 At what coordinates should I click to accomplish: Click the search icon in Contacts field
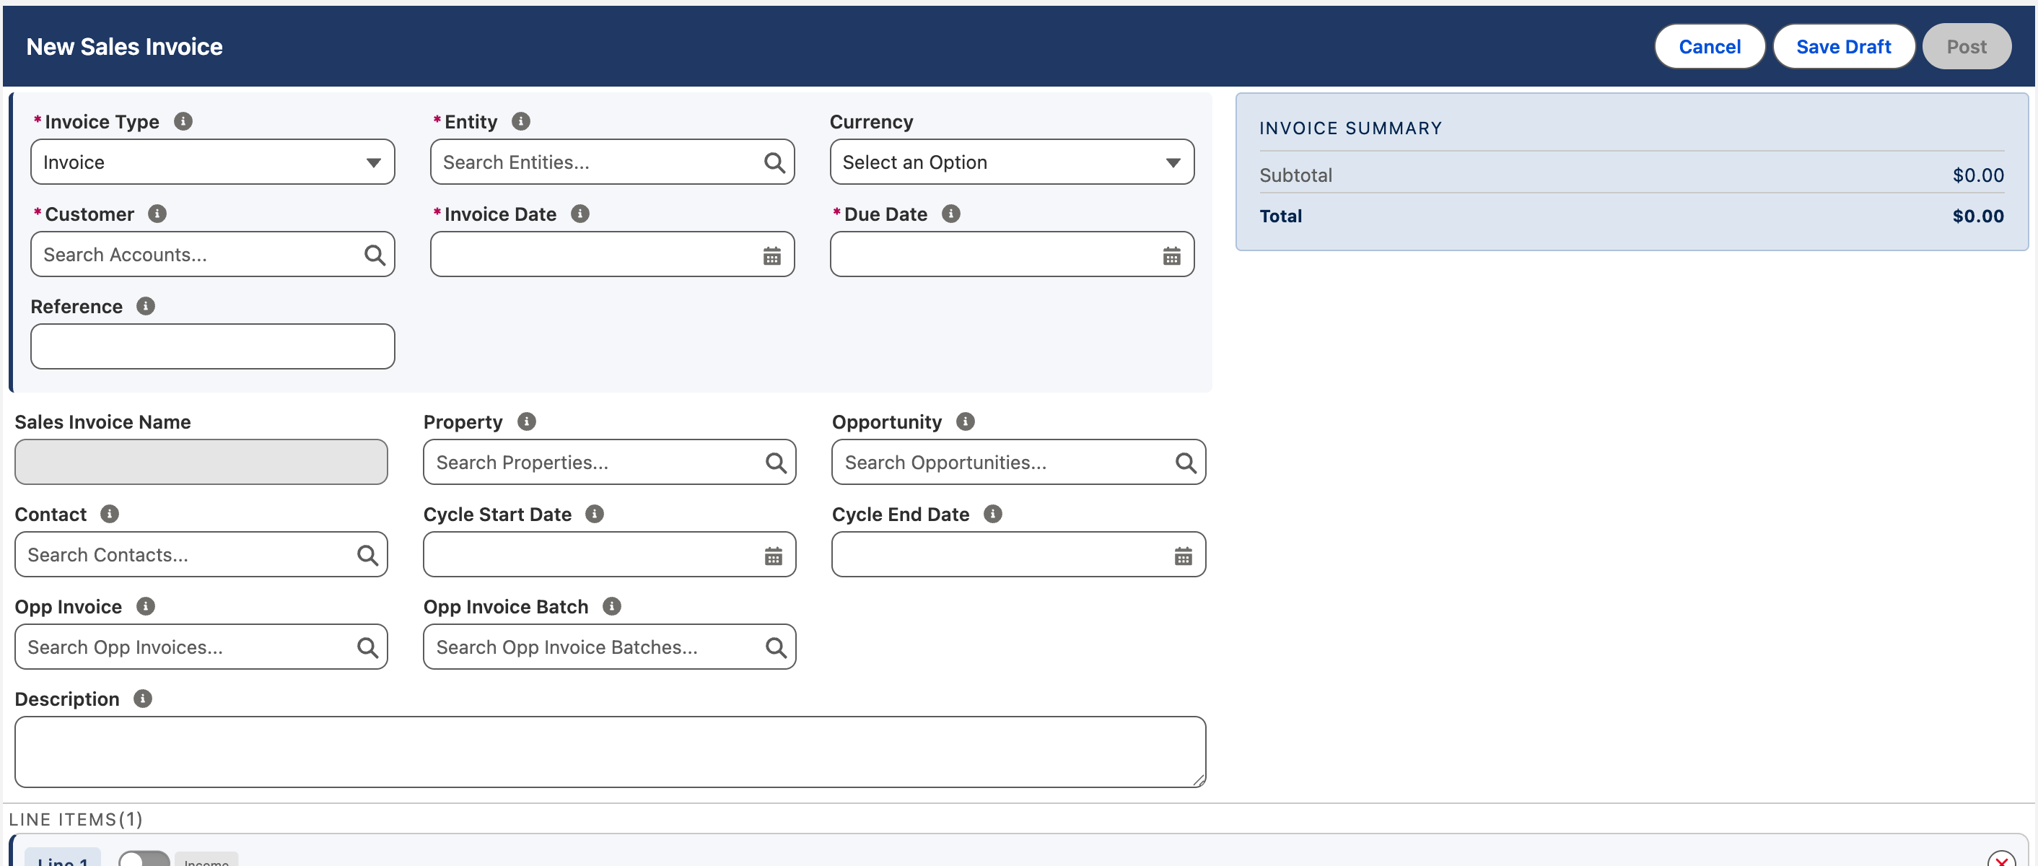367,555
